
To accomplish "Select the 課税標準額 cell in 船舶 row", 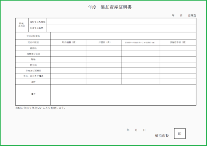I will click(x=178, y=59).
